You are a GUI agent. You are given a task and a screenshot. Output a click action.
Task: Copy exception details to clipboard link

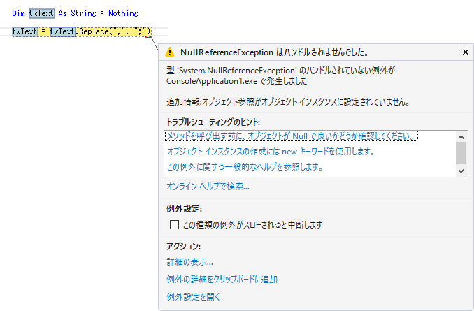[222, 280]
